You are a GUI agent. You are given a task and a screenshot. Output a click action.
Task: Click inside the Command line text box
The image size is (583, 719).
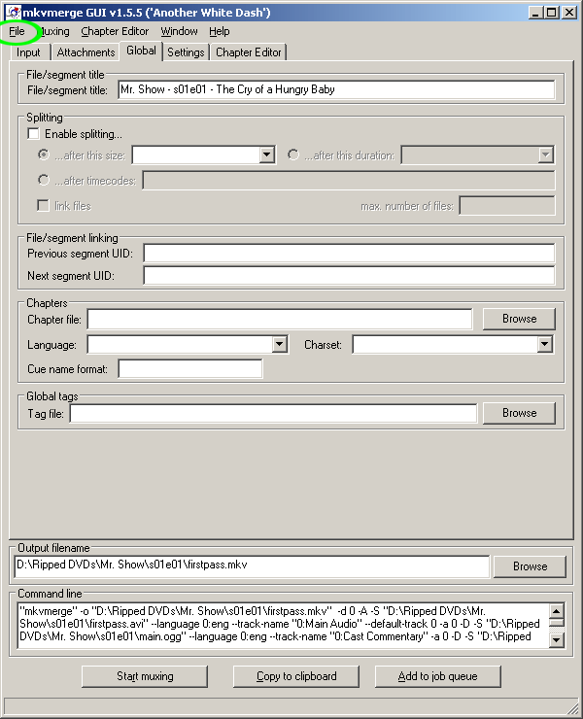[284, 626]
